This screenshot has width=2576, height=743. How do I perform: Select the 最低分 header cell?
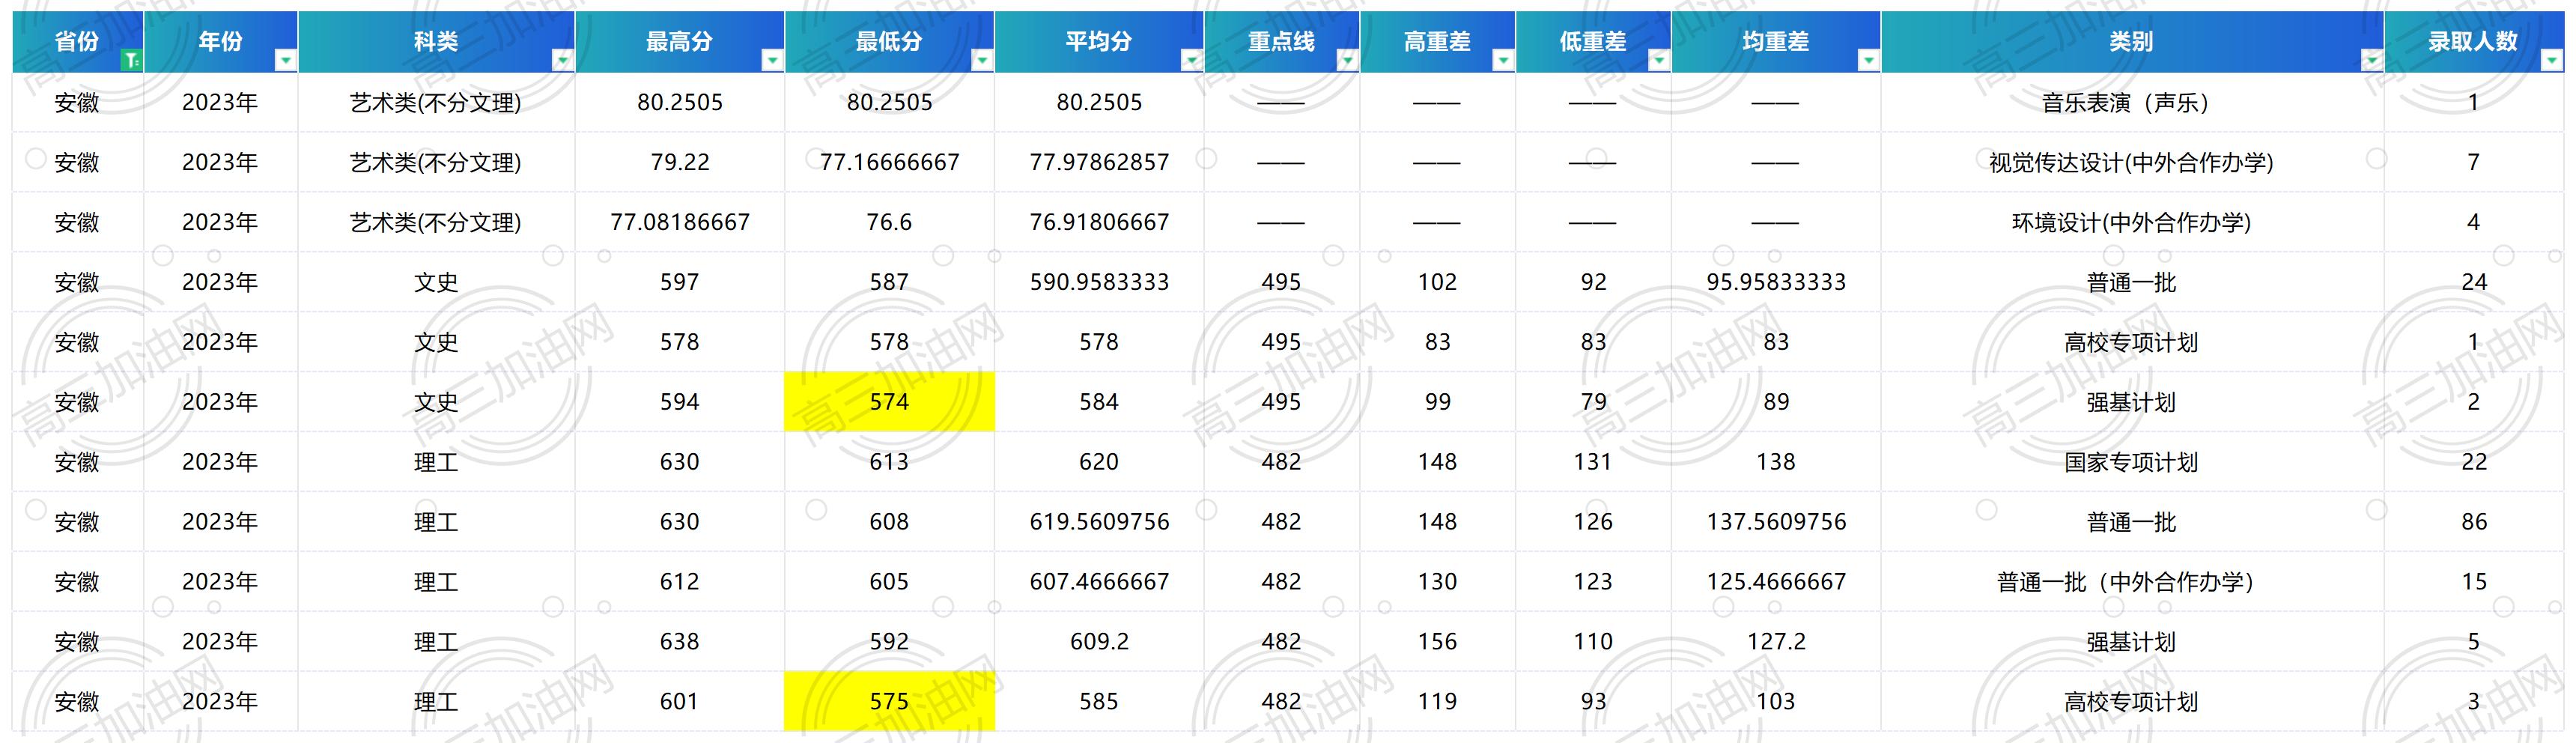[x=889, y=42]
